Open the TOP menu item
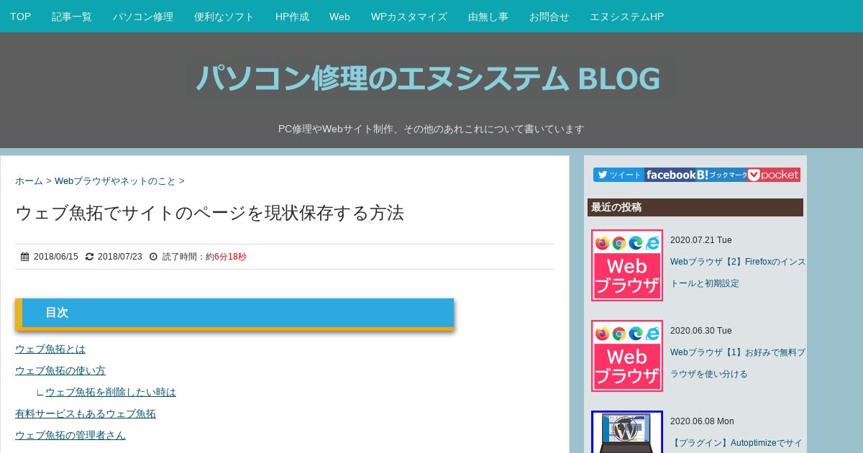 click(20, 17)
